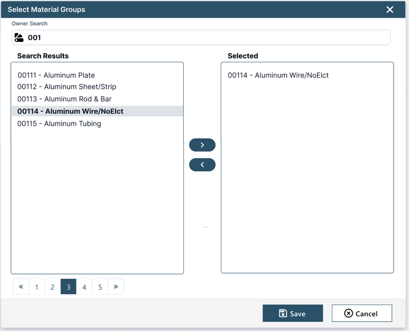Click the left arrow to remove selection
This screenshot has width=409, height=331.
(x=202, y=164)
